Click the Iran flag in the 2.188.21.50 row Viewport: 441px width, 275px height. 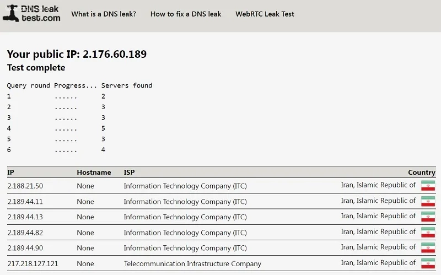point(428,186)
